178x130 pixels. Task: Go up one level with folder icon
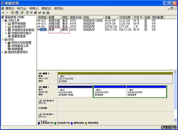12,12
